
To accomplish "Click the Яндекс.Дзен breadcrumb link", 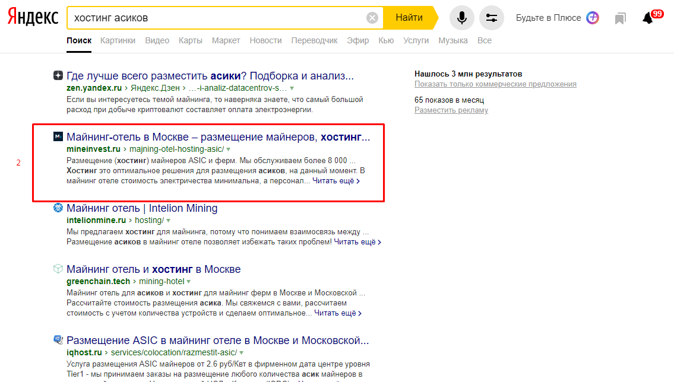I will 155,88.
